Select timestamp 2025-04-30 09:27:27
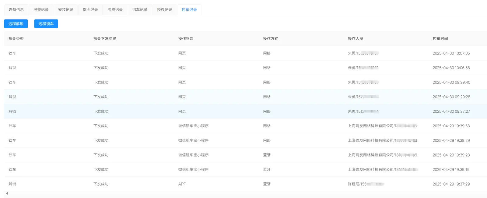Screen dimensions: 487x198 pyautogui.click(x=451, y=111)
